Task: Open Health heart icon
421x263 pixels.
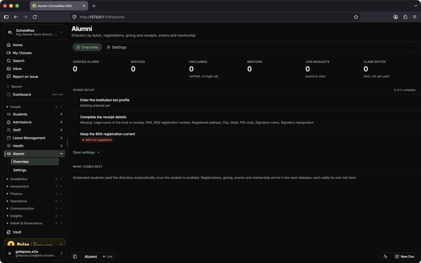Action: click(9, 146)
